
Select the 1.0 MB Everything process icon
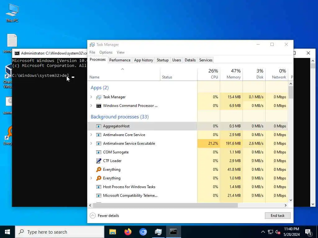[x=98, y=178]
